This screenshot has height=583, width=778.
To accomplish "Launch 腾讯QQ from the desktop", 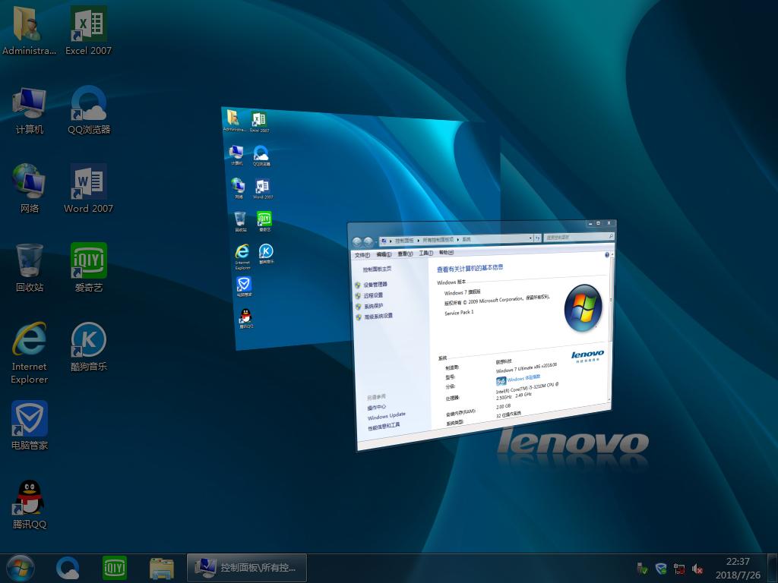I will 29,498.
